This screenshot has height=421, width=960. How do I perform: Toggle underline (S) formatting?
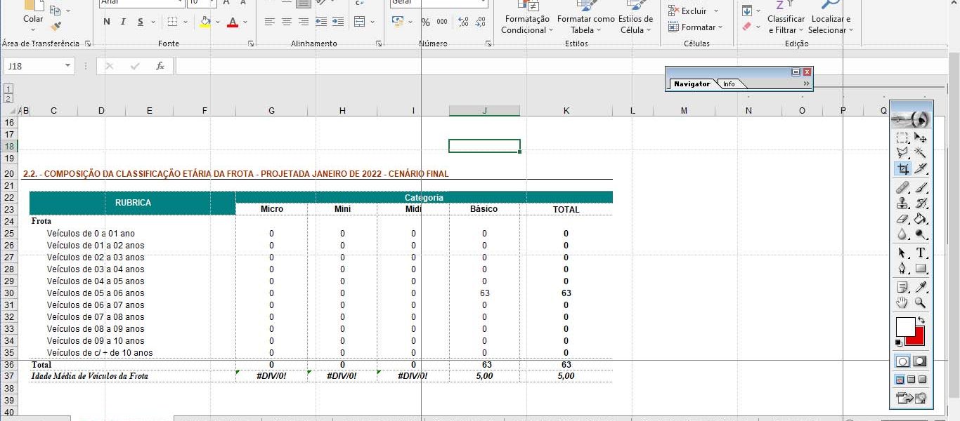141,22
